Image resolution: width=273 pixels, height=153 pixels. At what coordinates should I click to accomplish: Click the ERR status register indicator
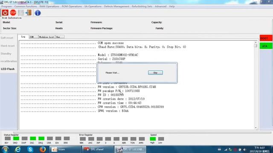click(x=67, y=139)
